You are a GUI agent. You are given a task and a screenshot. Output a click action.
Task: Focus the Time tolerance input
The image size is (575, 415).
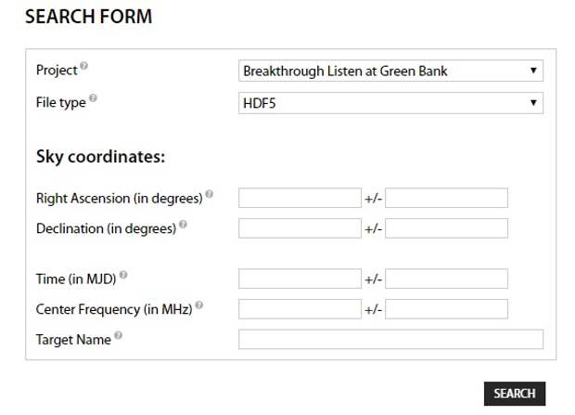[x=446, y=279]
